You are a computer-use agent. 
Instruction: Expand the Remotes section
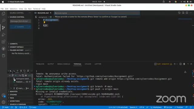click(x=14, y=91)
